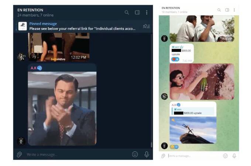Click paperclip attach icon in dark chat
The width and height of the screenshot is (251, 166).
pos(19,155)
